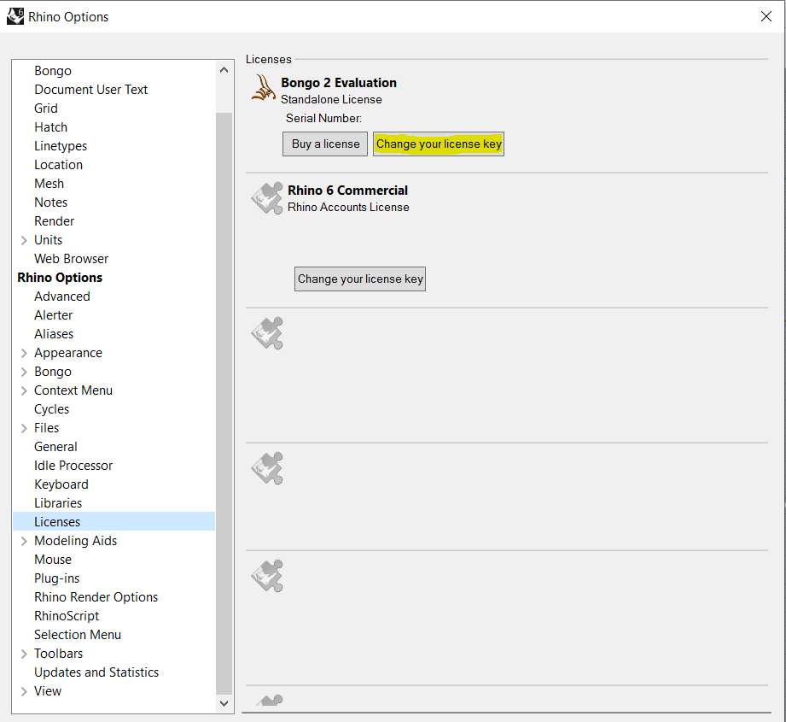Click the tree scrollbar up arrow
The image size is (786, 722).
[x=224, y=70]
